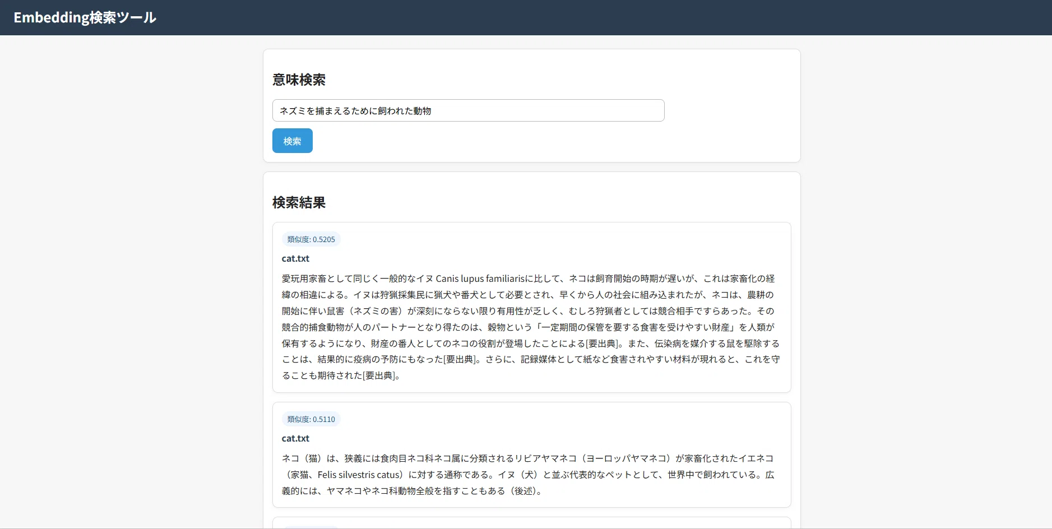Click the 類似度: 0.5205 similarity badge
Screen dimensions: 1052x529
(311, 239)
